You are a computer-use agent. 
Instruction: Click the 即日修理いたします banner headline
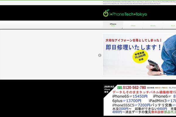pyautogui.click(x=133, y=47)
